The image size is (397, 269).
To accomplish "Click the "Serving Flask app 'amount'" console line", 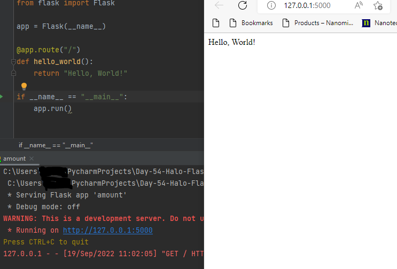I will tap(67, 195).
